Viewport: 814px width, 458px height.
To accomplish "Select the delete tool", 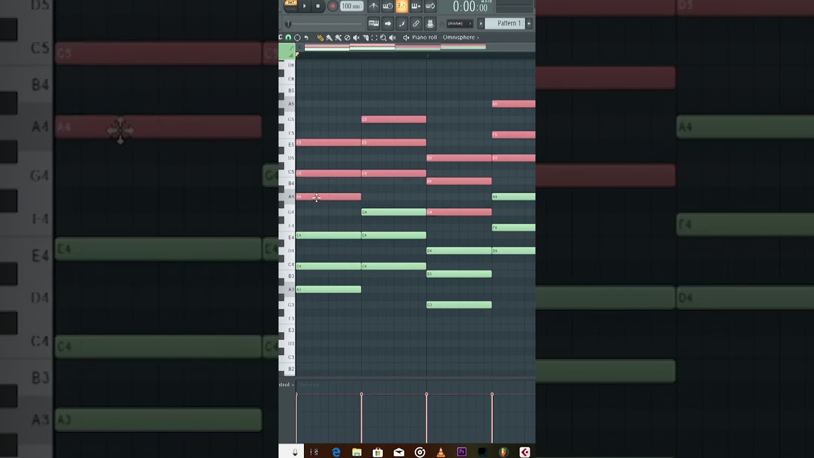I will (x=347, y=38).
